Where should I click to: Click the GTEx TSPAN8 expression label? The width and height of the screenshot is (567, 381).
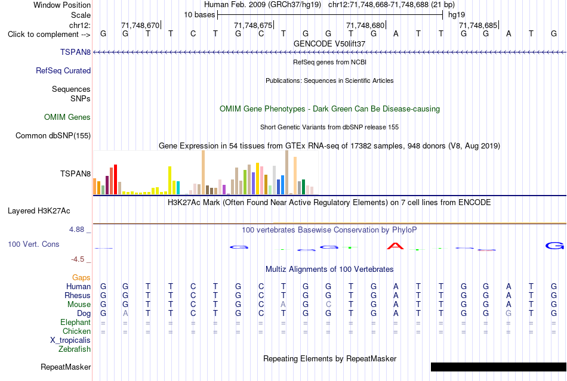click(x=76, y=174)
